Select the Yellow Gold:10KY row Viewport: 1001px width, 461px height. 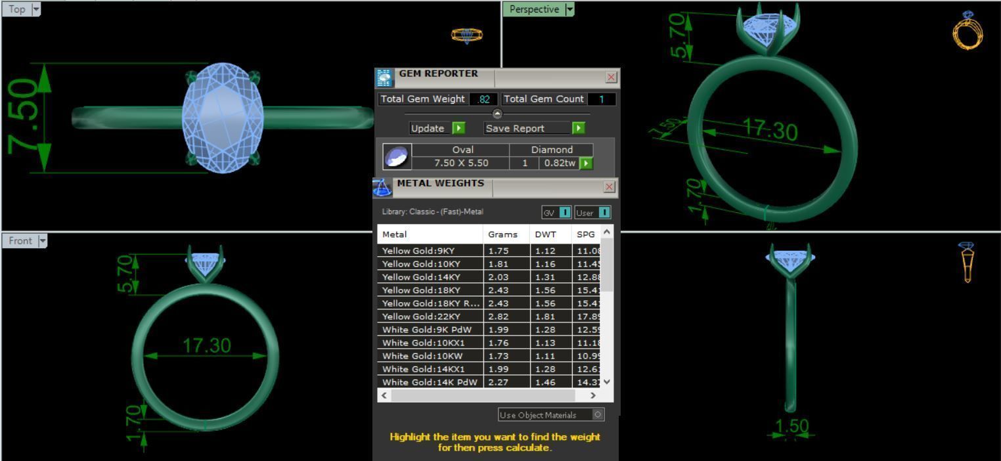point(489,264)
